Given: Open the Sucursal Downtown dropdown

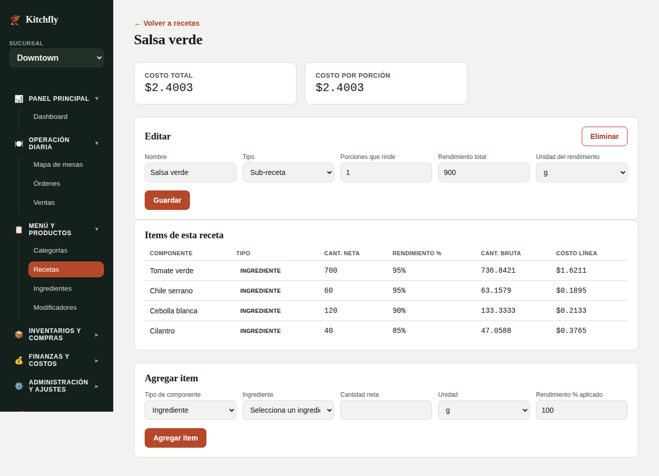Looking at the screenshot, I should pos(57,58).
